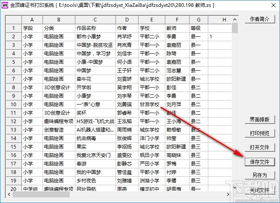Screen dimensions: 280x203
Task: Click the vertical scrollbar up arrow
Action: click(x=235, y=19)
